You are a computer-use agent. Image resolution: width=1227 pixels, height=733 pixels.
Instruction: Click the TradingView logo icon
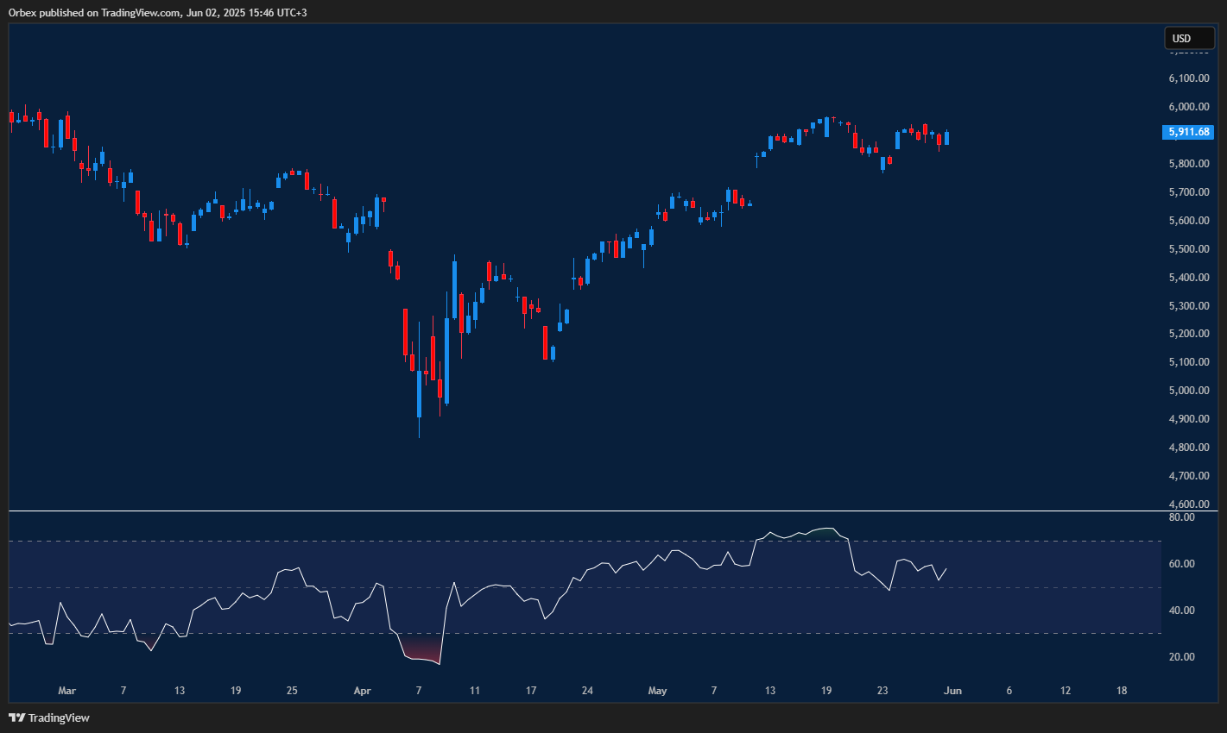point(15,717)
